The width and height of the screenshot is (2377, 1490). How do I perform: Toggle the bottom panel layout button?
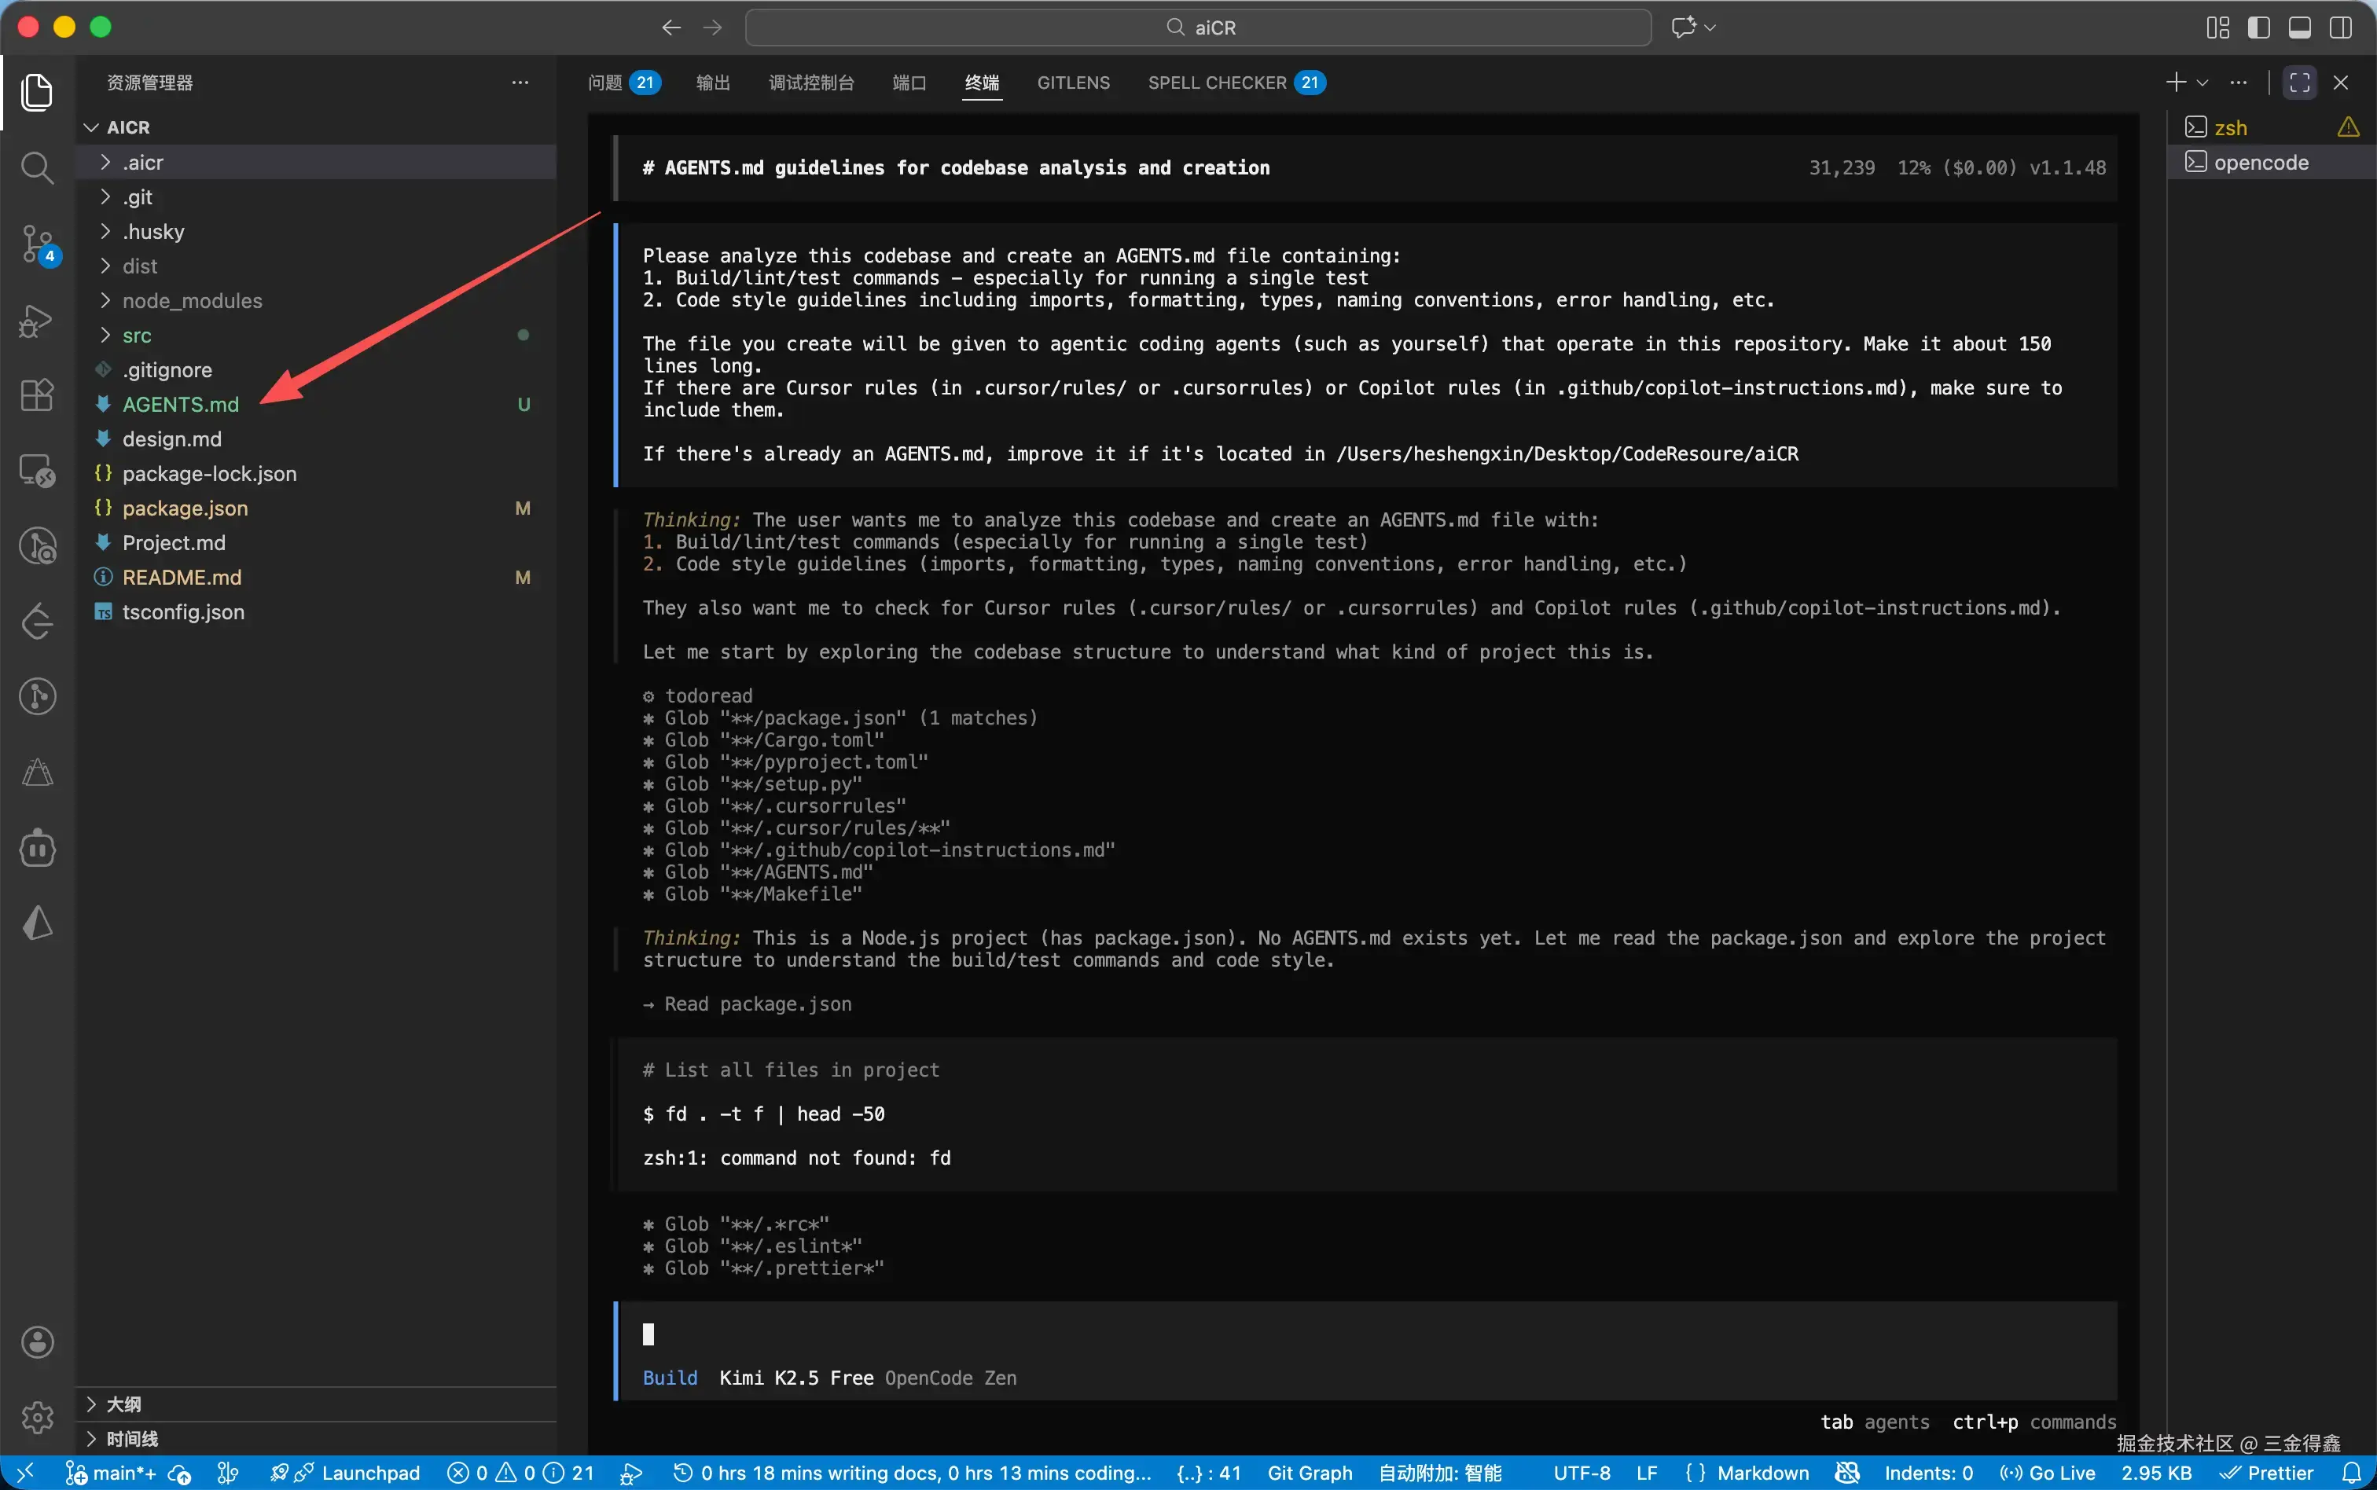pyautogui.click(x=2299, y=28)
